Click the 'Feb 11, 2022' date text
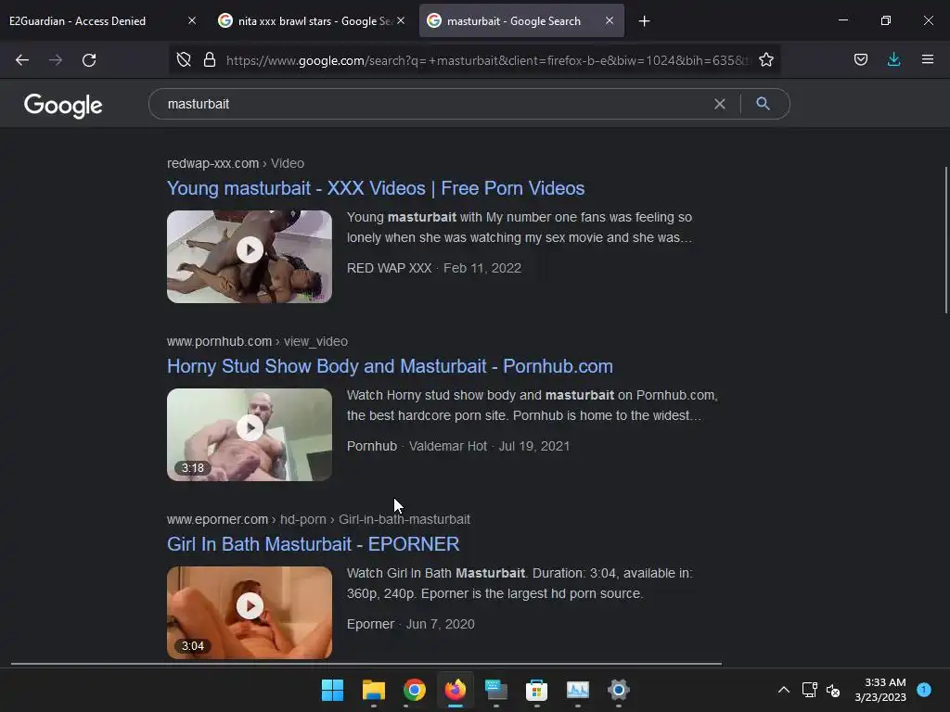The image size is (950, 712). [x=482, y=268]
